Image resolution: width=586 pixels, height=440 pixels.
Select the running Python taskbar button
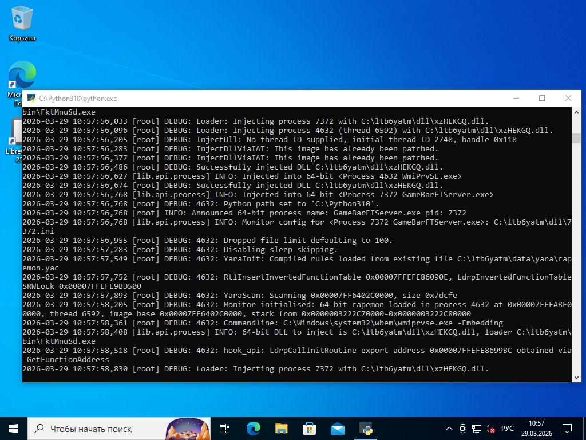pos(366,428)
